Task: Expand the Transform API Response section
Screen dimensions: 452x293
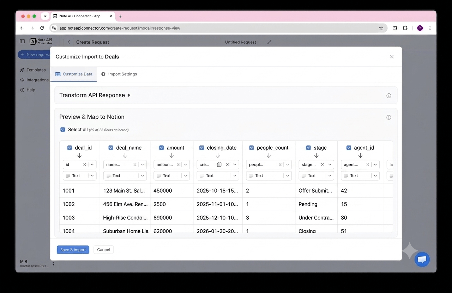Action: [95, 95]
